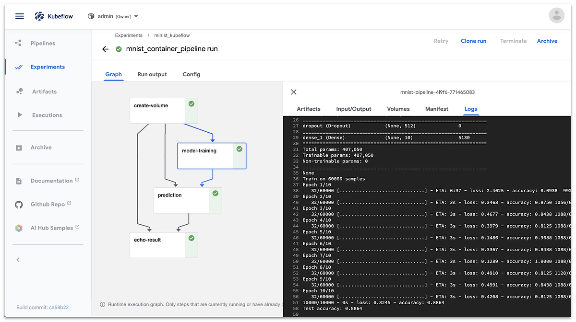Open the admin namespace owner dropdown

(x=112, y=15)
